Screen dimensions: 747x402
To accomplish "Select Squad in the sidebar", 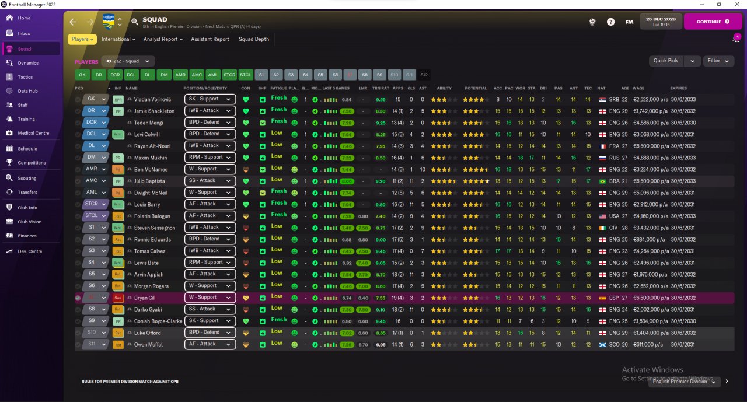I will pos(31,49).
